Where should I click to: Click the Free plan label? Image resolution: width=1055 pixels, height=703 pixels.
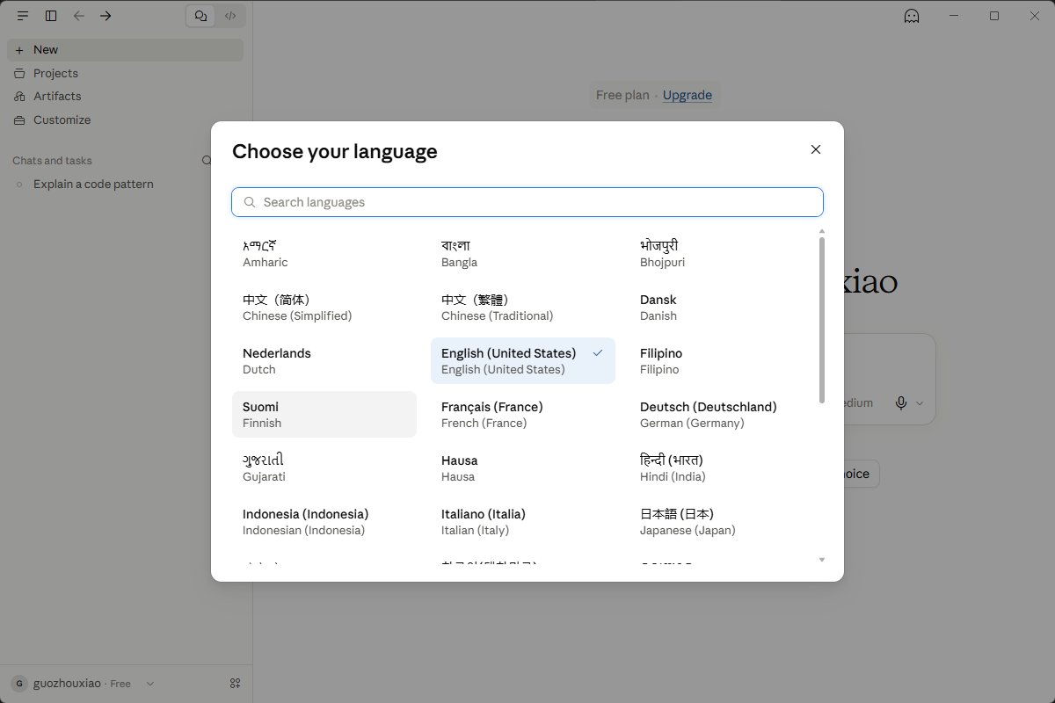[622, 95]
